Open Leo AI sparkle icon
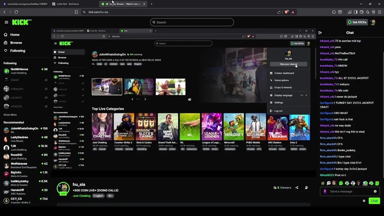Image resolution: width=384 pixels, height=216 pixels. 367,12
